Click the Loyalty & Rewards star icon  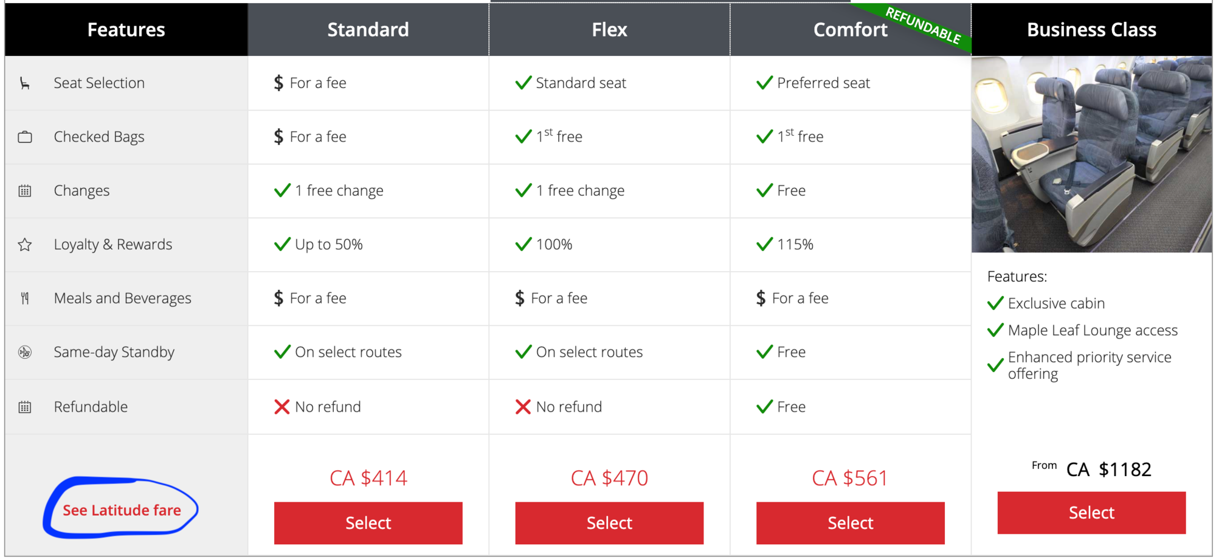point(25,244)
